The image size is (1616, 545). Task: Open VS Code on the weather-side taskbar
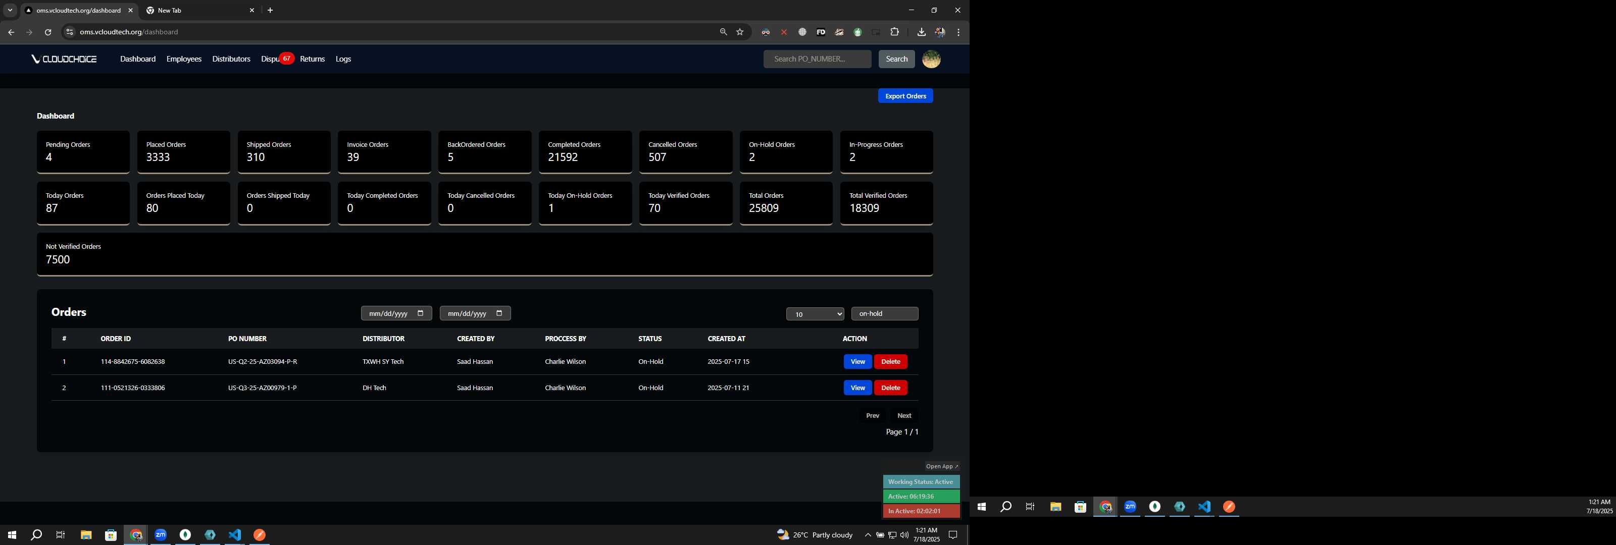[x=235, y=535]
